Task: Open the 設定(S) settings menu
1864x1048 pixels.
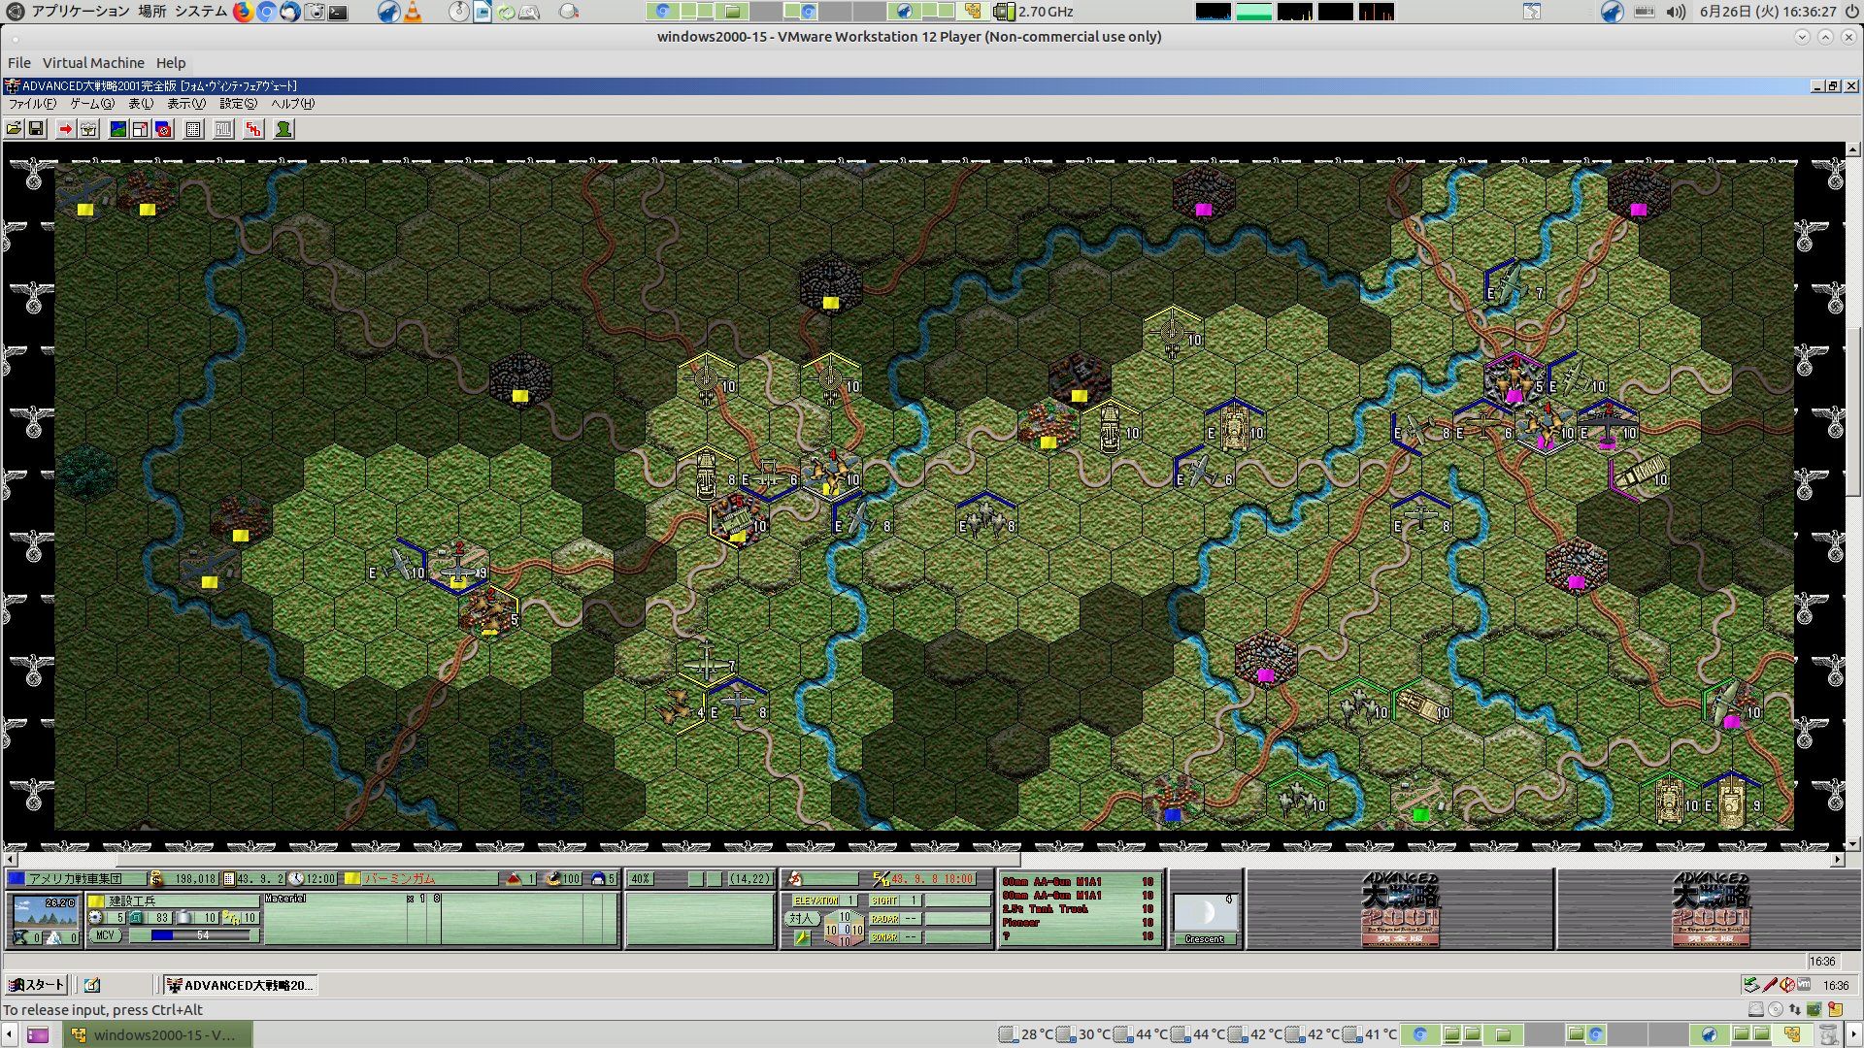Action: coord(238,104)
